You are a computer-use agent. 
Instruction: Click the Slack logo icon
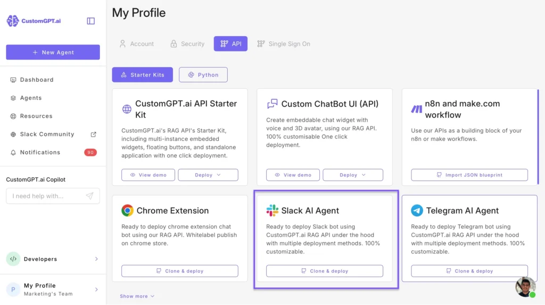coord(272,210)
